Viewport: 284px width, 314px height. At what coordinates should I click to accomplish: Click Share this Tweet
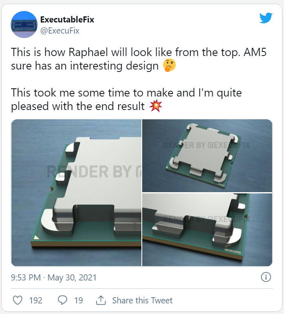(x=142, y=301)
